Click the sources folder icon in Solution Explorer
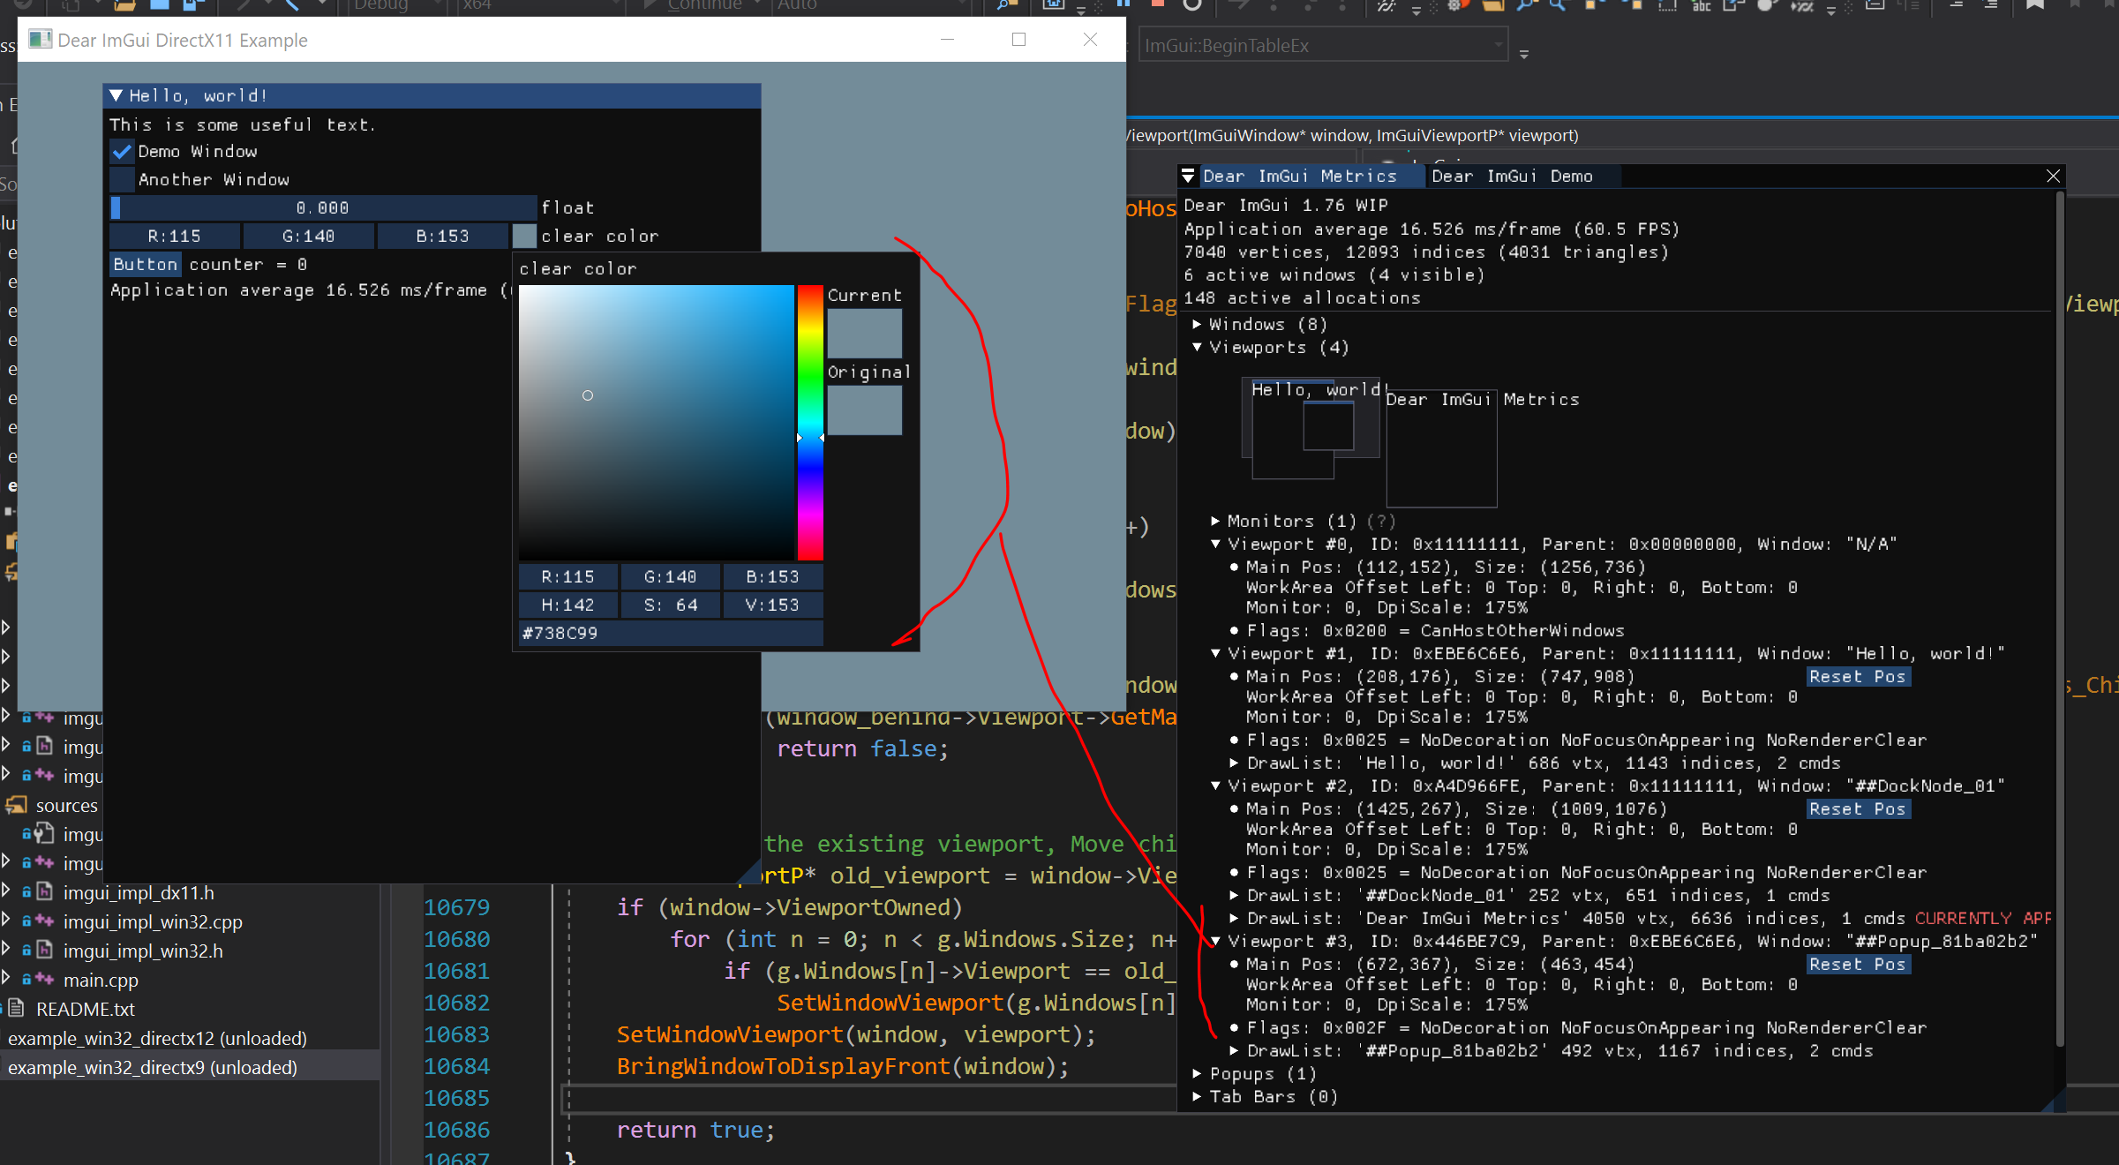 [17, 805]
